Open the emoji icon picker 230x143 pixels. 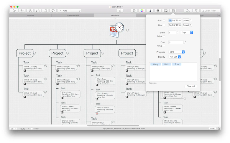point(158,11)
